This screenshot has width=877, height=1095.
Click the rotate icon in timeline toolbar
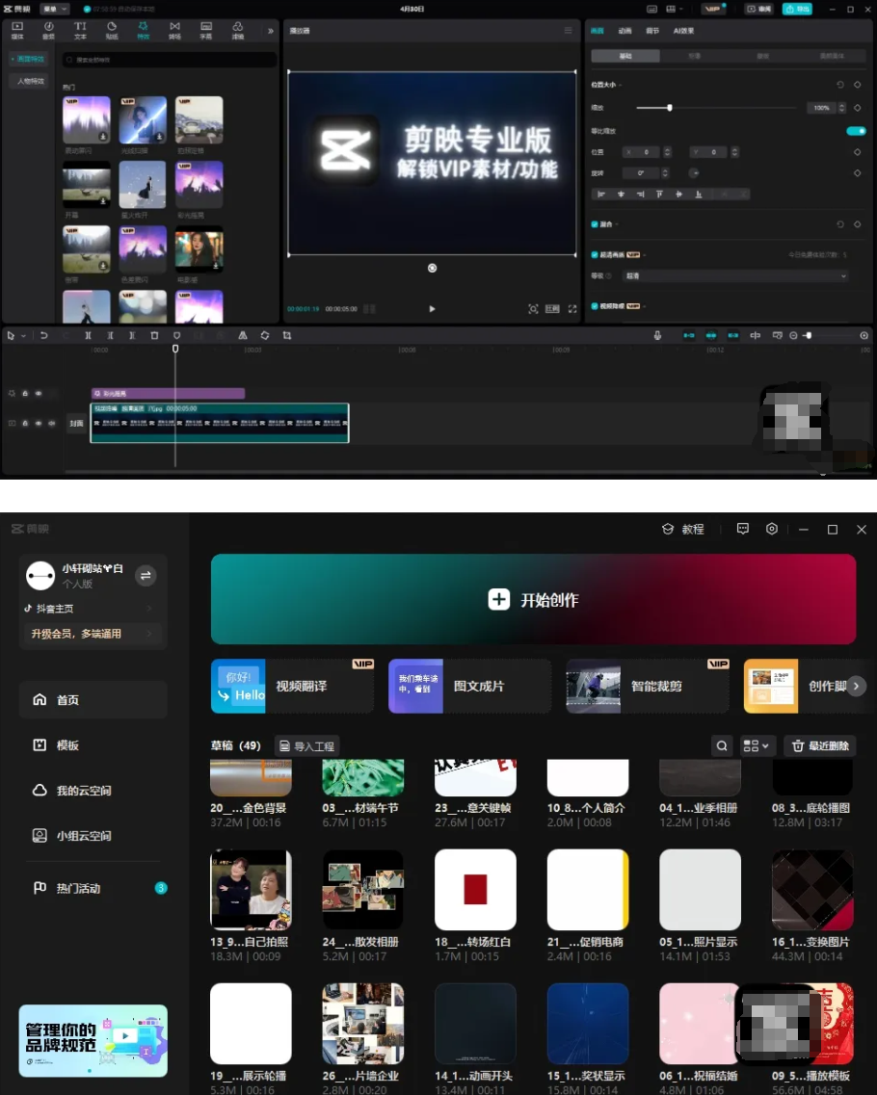click(x=265, y=336)
